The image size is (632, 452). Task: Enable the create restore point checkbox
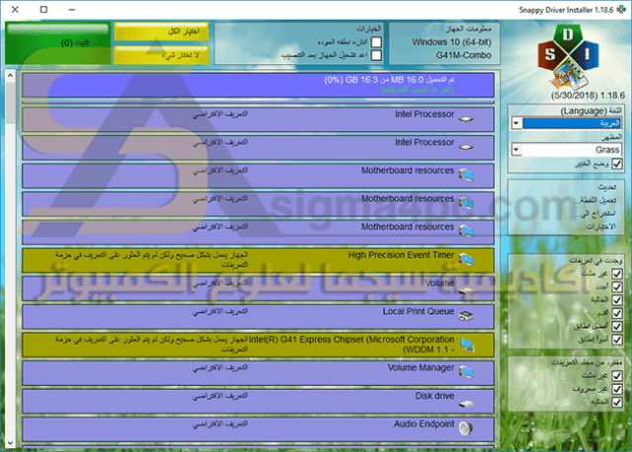(x=376, y=41)
